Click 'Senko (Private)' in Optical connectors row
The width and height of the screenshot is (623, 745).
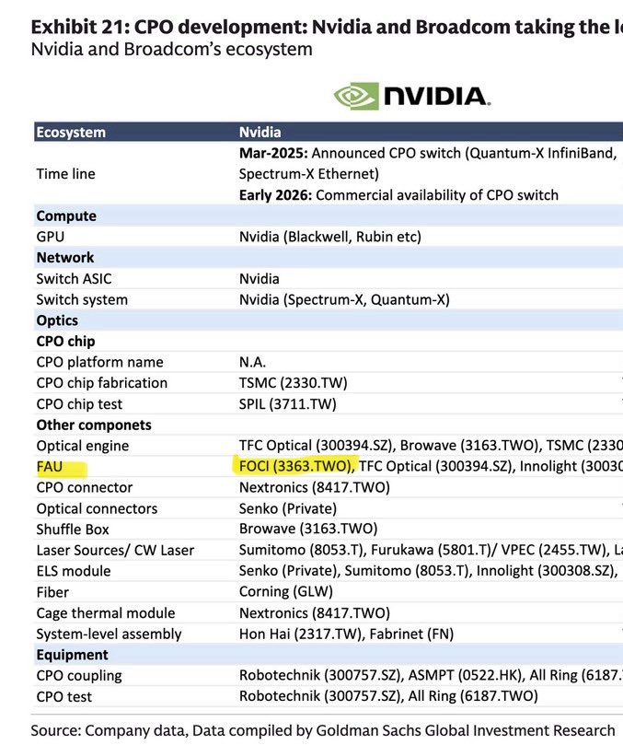tap(288, 508)
